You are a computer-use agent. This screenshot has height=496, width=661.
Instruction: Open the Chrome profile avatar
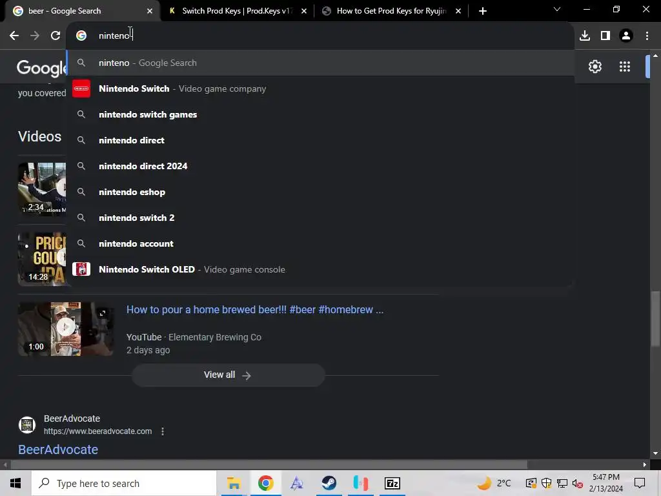[x=626, y=36]
